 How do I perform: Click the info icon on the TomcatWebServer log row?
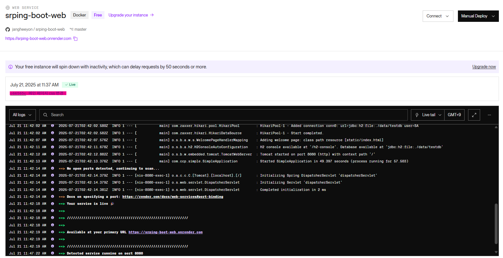pos(52,154)
